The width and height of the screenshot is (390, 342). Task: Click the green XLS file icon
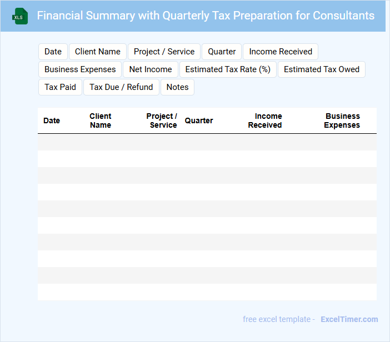21,16
